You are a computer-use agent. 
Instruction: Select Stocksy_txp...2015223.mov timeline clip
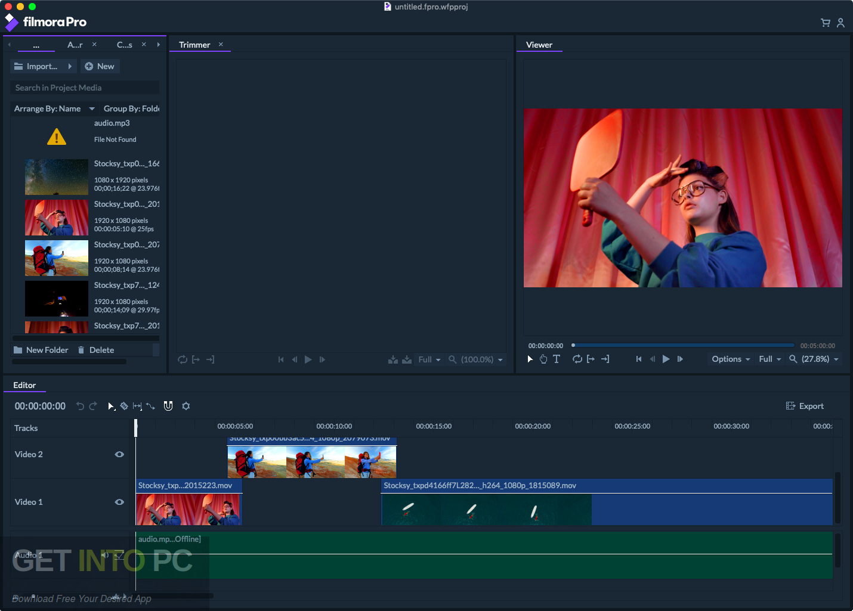189,502
